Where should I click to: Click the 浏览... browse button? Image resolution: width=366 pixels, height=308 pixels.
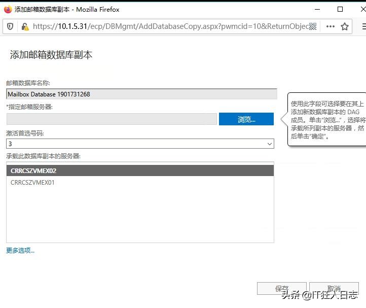(x=246, y=119)
